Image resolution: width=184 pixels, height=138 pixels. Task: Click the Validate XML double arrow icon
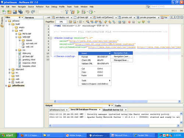click(143, 22)
